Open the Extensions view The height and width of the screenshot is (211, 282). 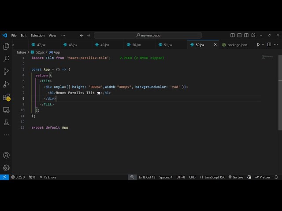point(6,97)
